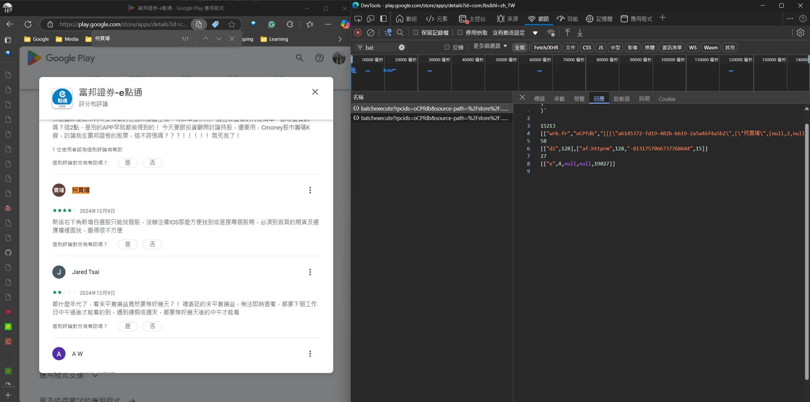810x402 pixels.
Task: Open options menu for 何貫璿 review
Action: [x=310, y=190]
